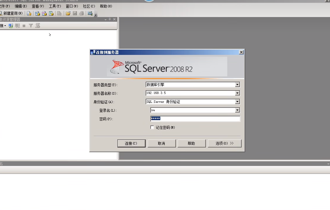330x210 pixels.
Task: Click the New Query (新建查询) button
Action: (x=11, y=13)
